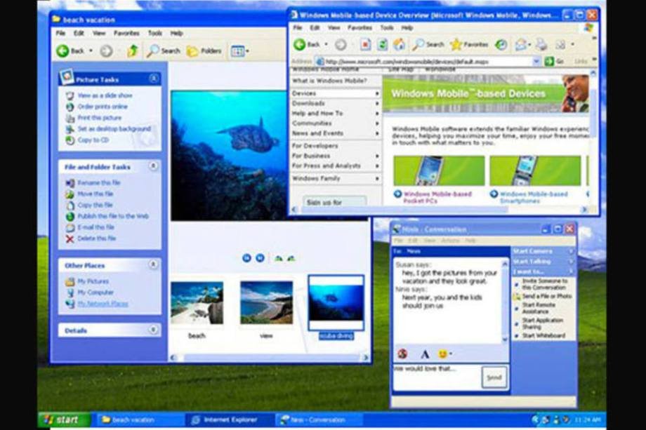The width and height of the screenshot is (646, 430).
Task: Open My Pictures in Other Places
Action: 87,281
